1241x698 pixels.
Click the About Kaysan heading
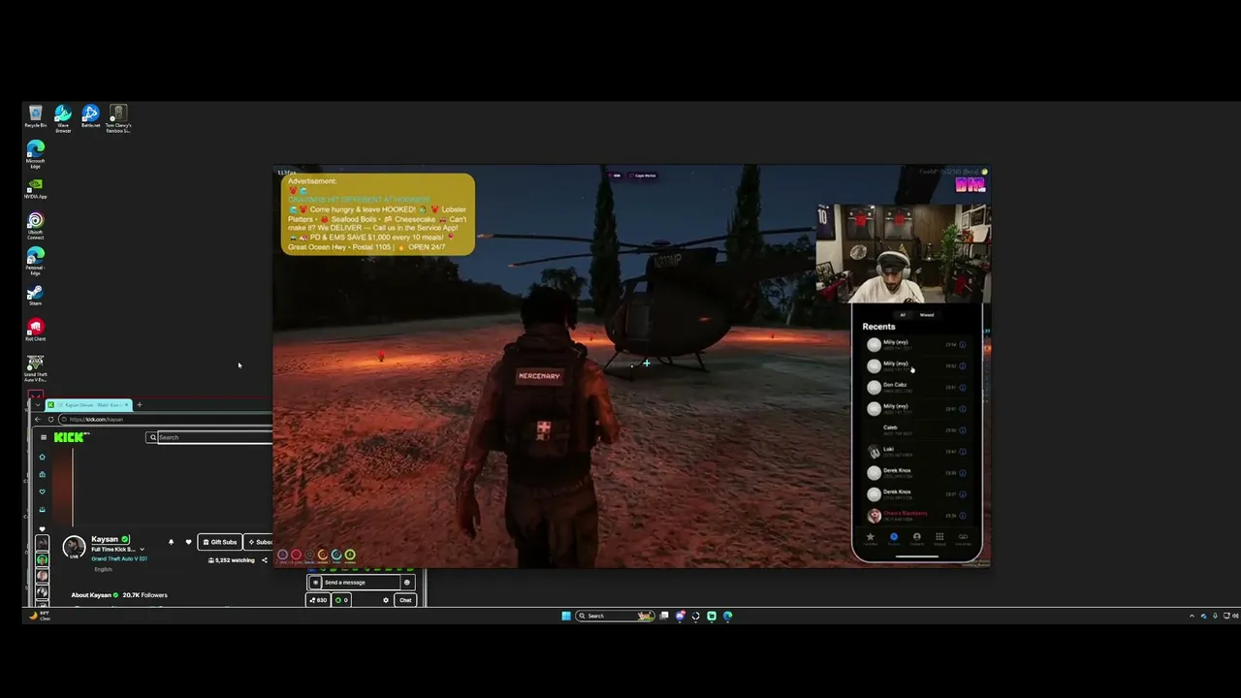91,595
